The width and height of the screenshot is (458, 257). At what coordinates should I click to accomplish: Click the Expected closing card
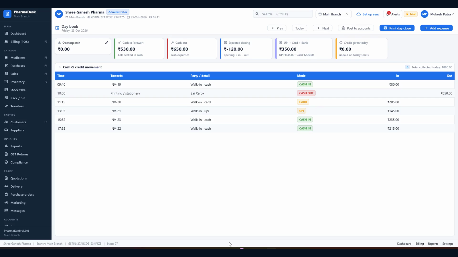click(x=246, y=49)
